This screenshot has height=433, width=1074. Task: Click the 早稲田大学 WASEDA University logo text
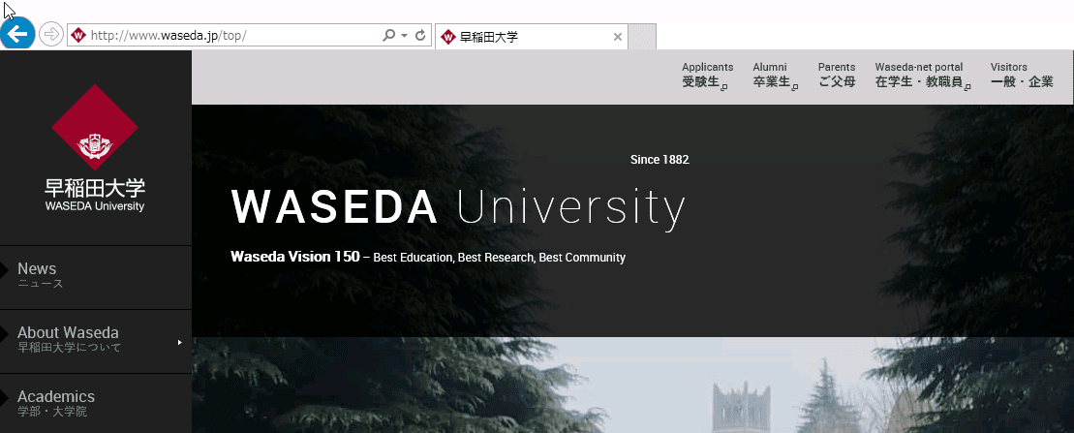pos(95,196)
